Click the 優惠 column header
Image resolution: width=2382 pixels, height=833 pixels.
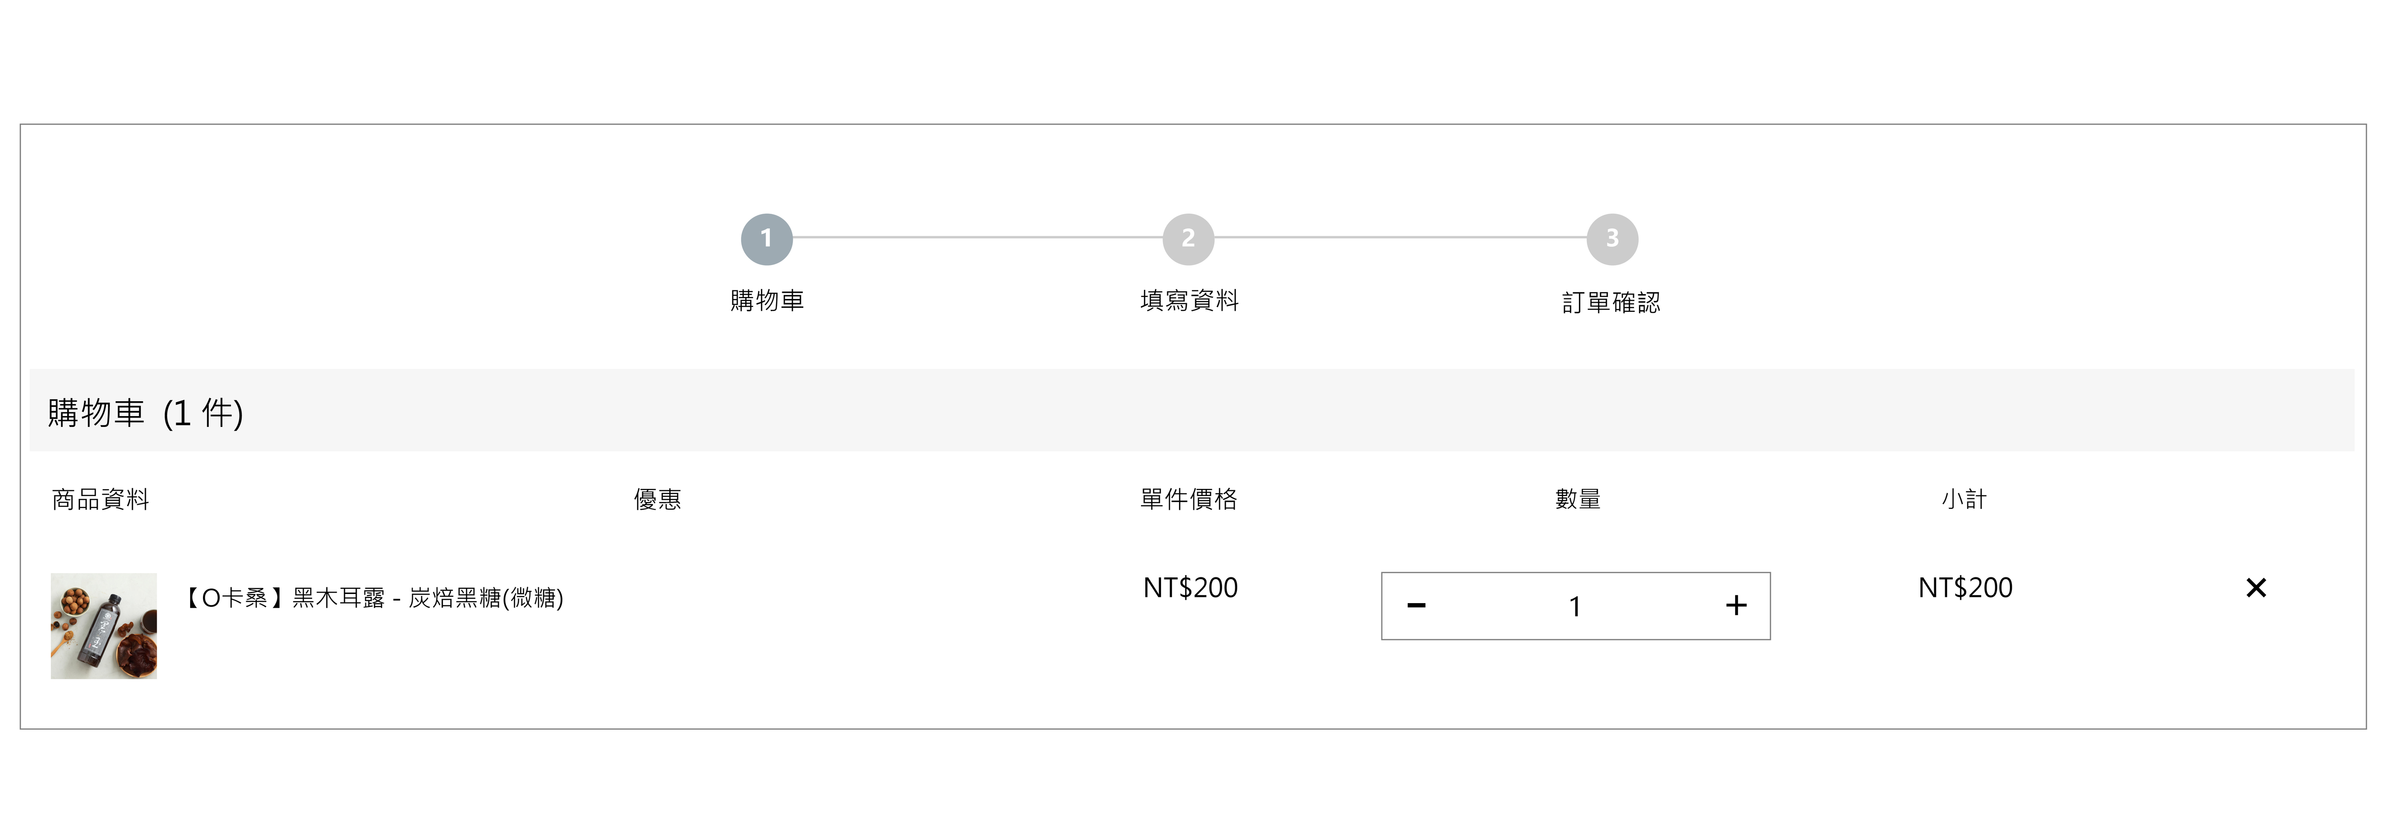(657, 500)
